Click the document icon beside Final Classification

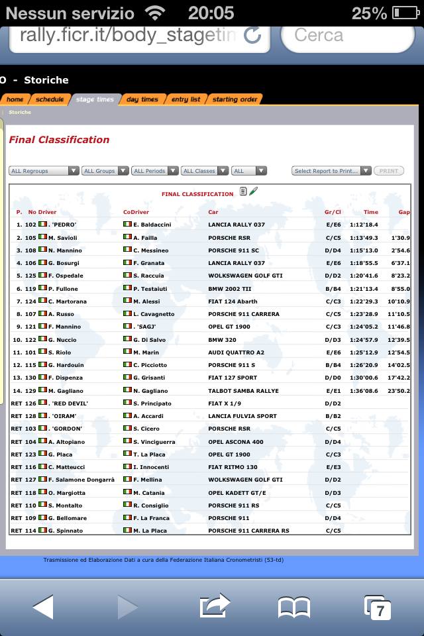[x=243, y=191]
